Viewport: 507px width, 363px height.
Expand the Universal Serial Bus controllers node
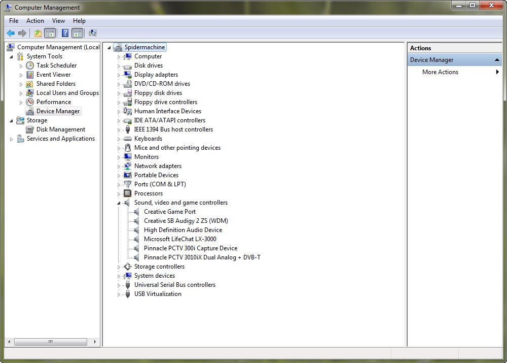[119, 285]
